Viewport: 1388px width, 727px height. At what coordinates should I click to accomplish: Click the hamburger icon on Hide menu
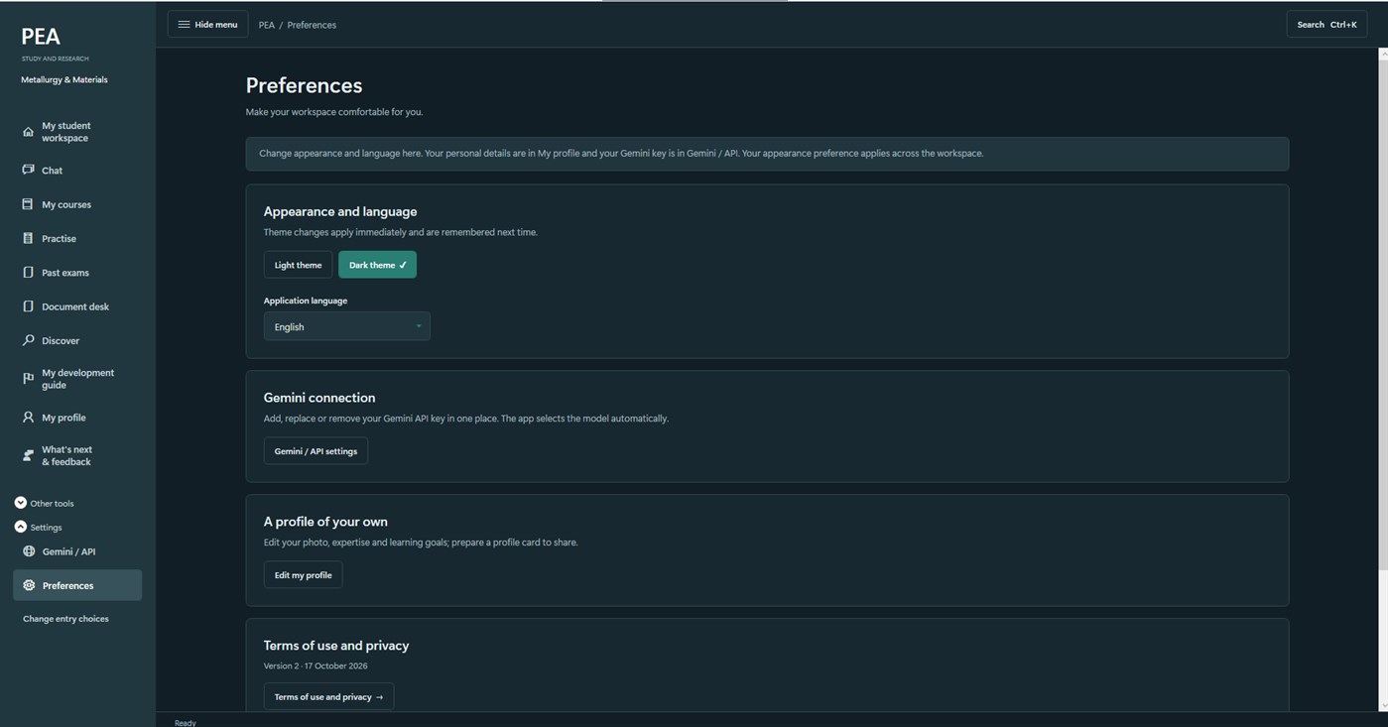tap(184, 25)
